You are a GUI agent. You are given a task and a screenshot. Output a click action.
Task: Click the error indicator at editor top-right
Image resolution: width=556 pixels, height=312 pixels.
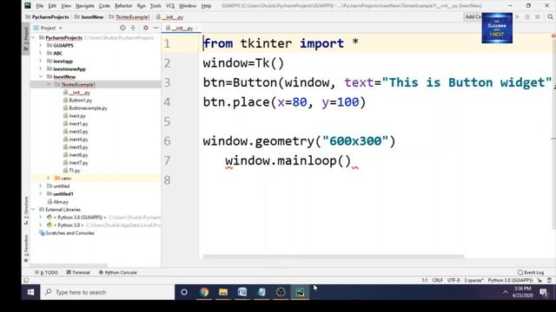click(553, 36)
